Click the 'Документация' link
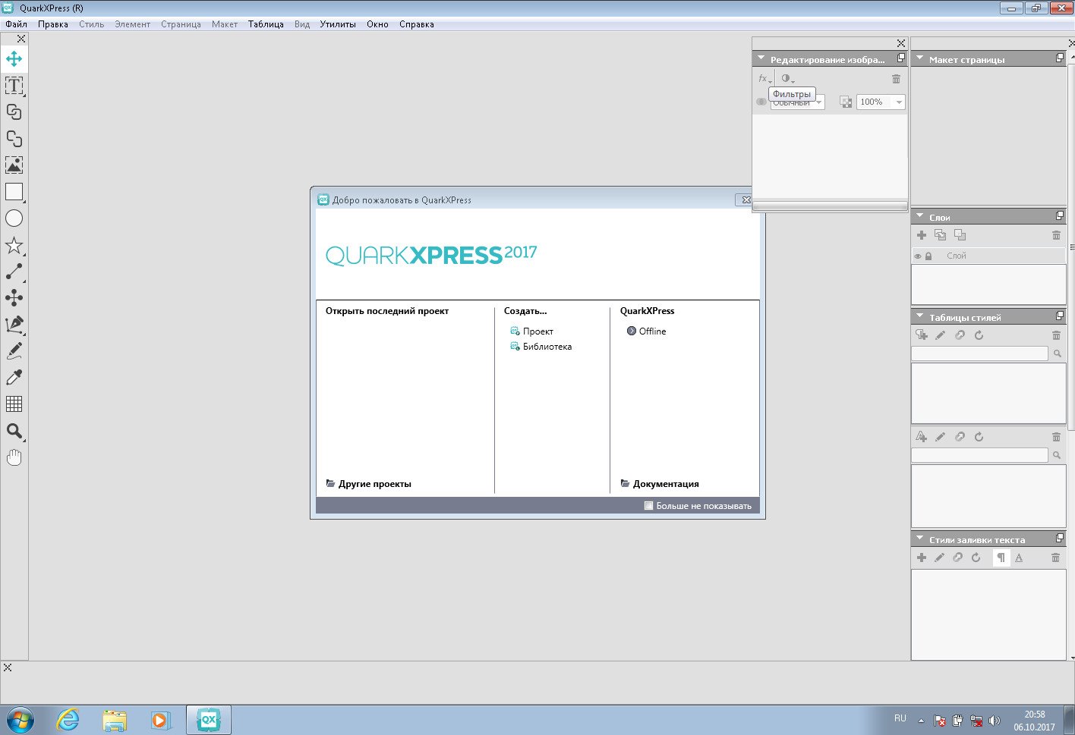 pos(665,484)
